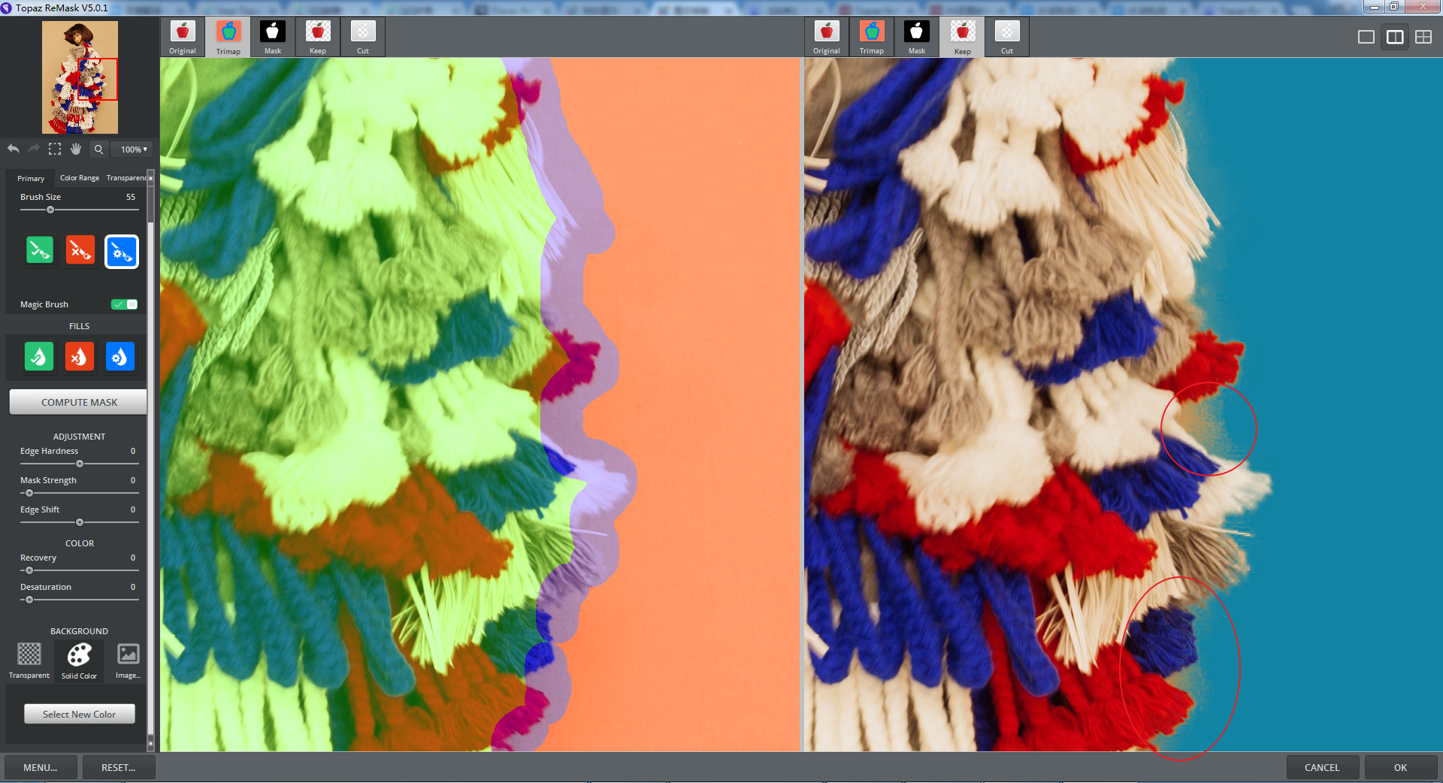Show Trimap view in right pane
Viewport: 1443px width, 783px height.
[872, 37]
